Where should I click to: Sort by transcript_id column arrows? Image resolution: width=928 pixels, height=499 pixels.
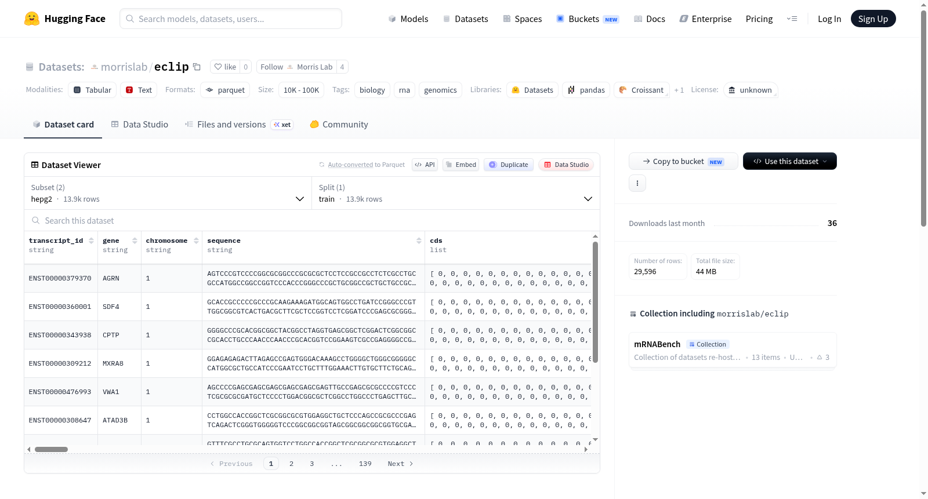(91, 241)
